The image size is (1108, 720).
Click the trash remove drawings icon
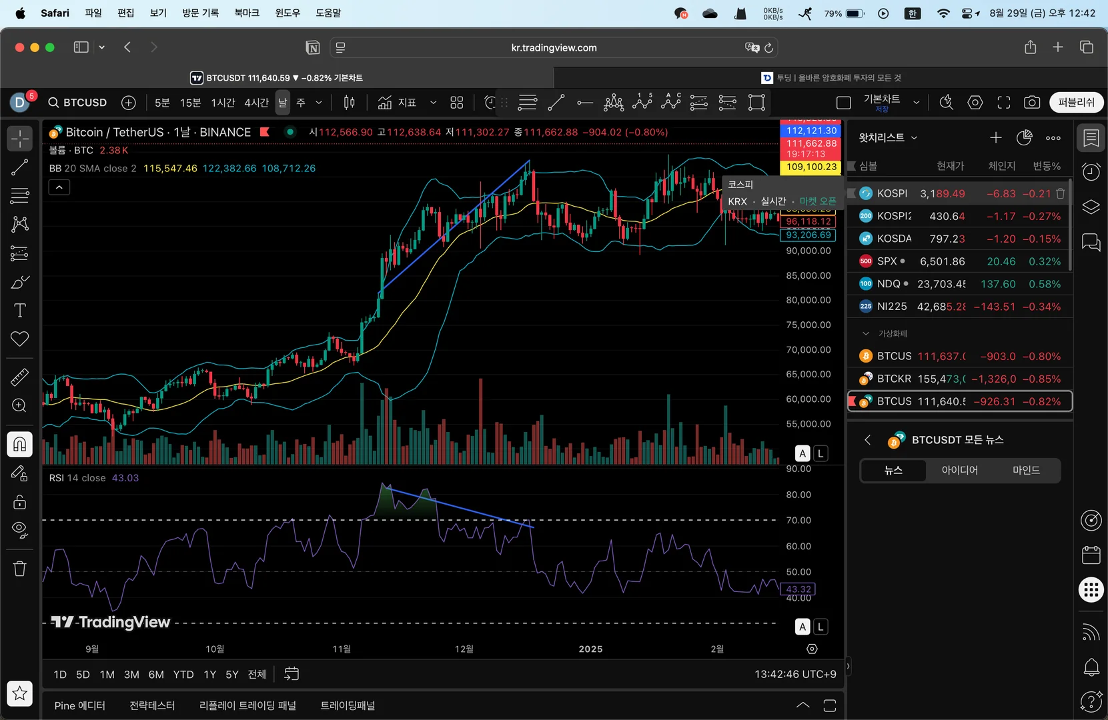tap(20, 569)
